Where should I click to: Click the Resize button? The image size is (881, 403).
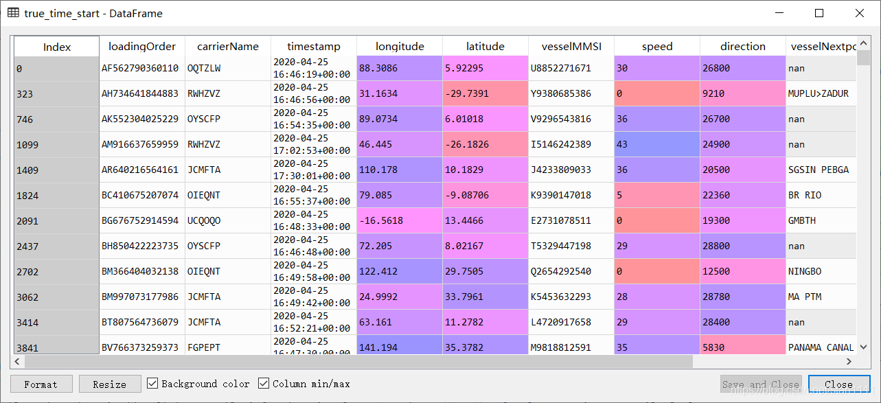(110, 384)
